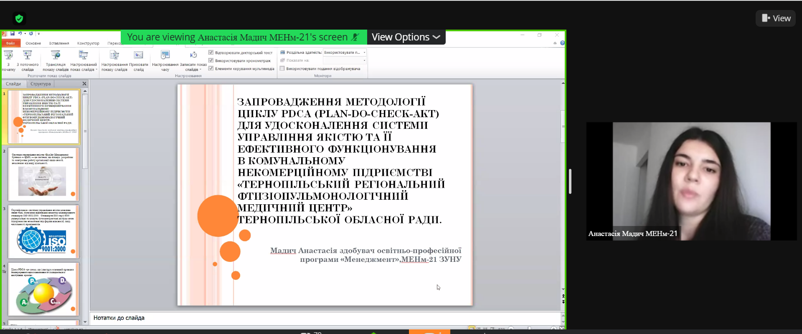Click the name label Анастасія Мадич МЕНм-21

click(x=633, y=234)
